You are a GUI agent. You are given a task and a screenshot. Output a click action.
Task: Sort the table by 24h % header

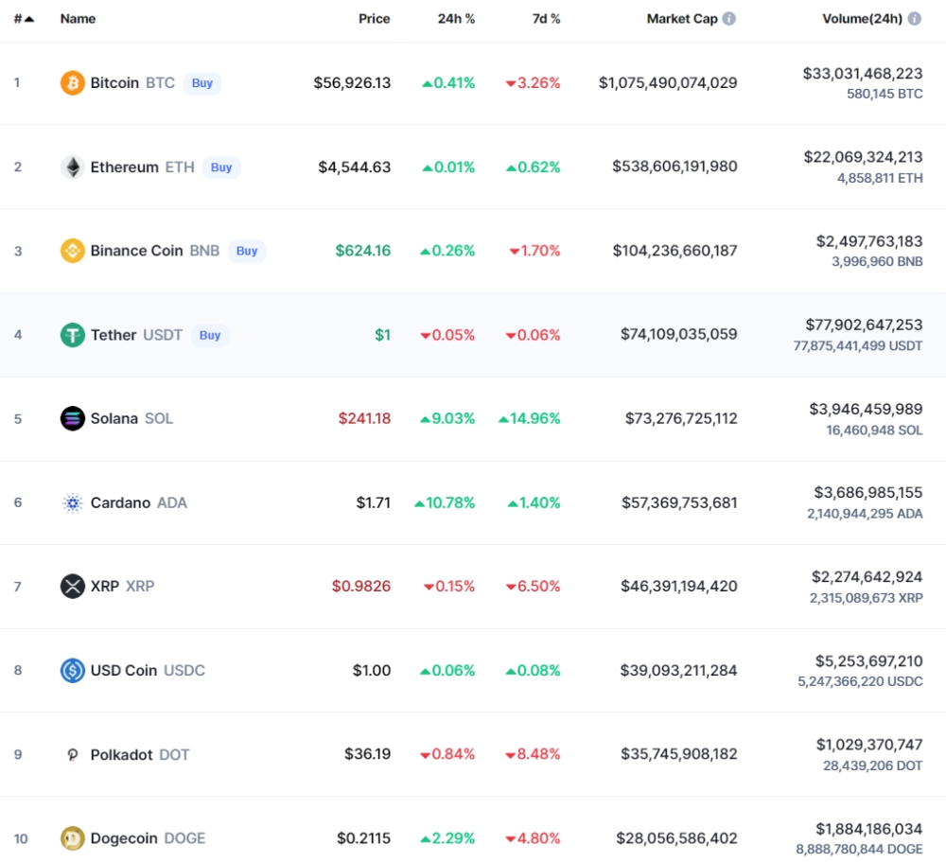click(x=456, y=19)
